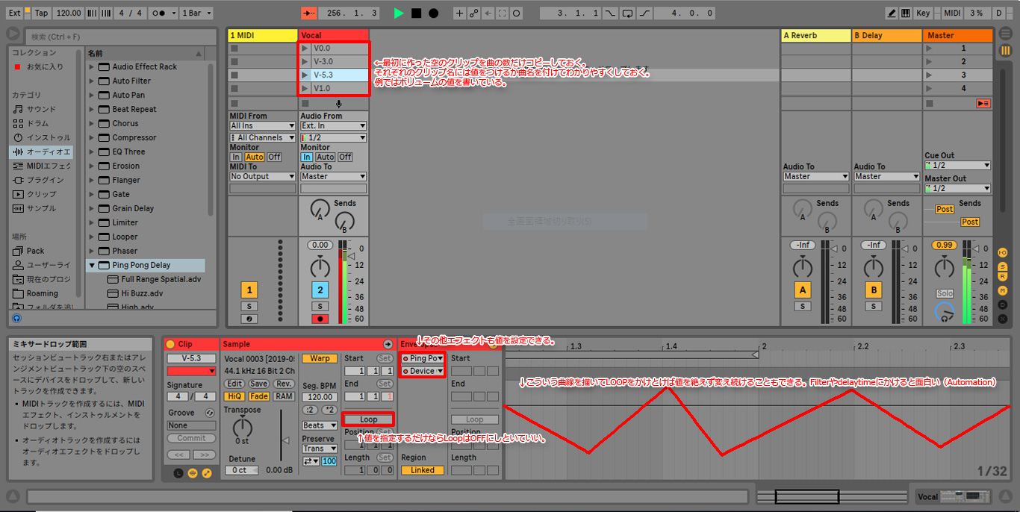The width and height of the screenshot is (1020, 512).
Task: Set Vocal track Monitor to Auto
Action: click(x=325, y=157)
